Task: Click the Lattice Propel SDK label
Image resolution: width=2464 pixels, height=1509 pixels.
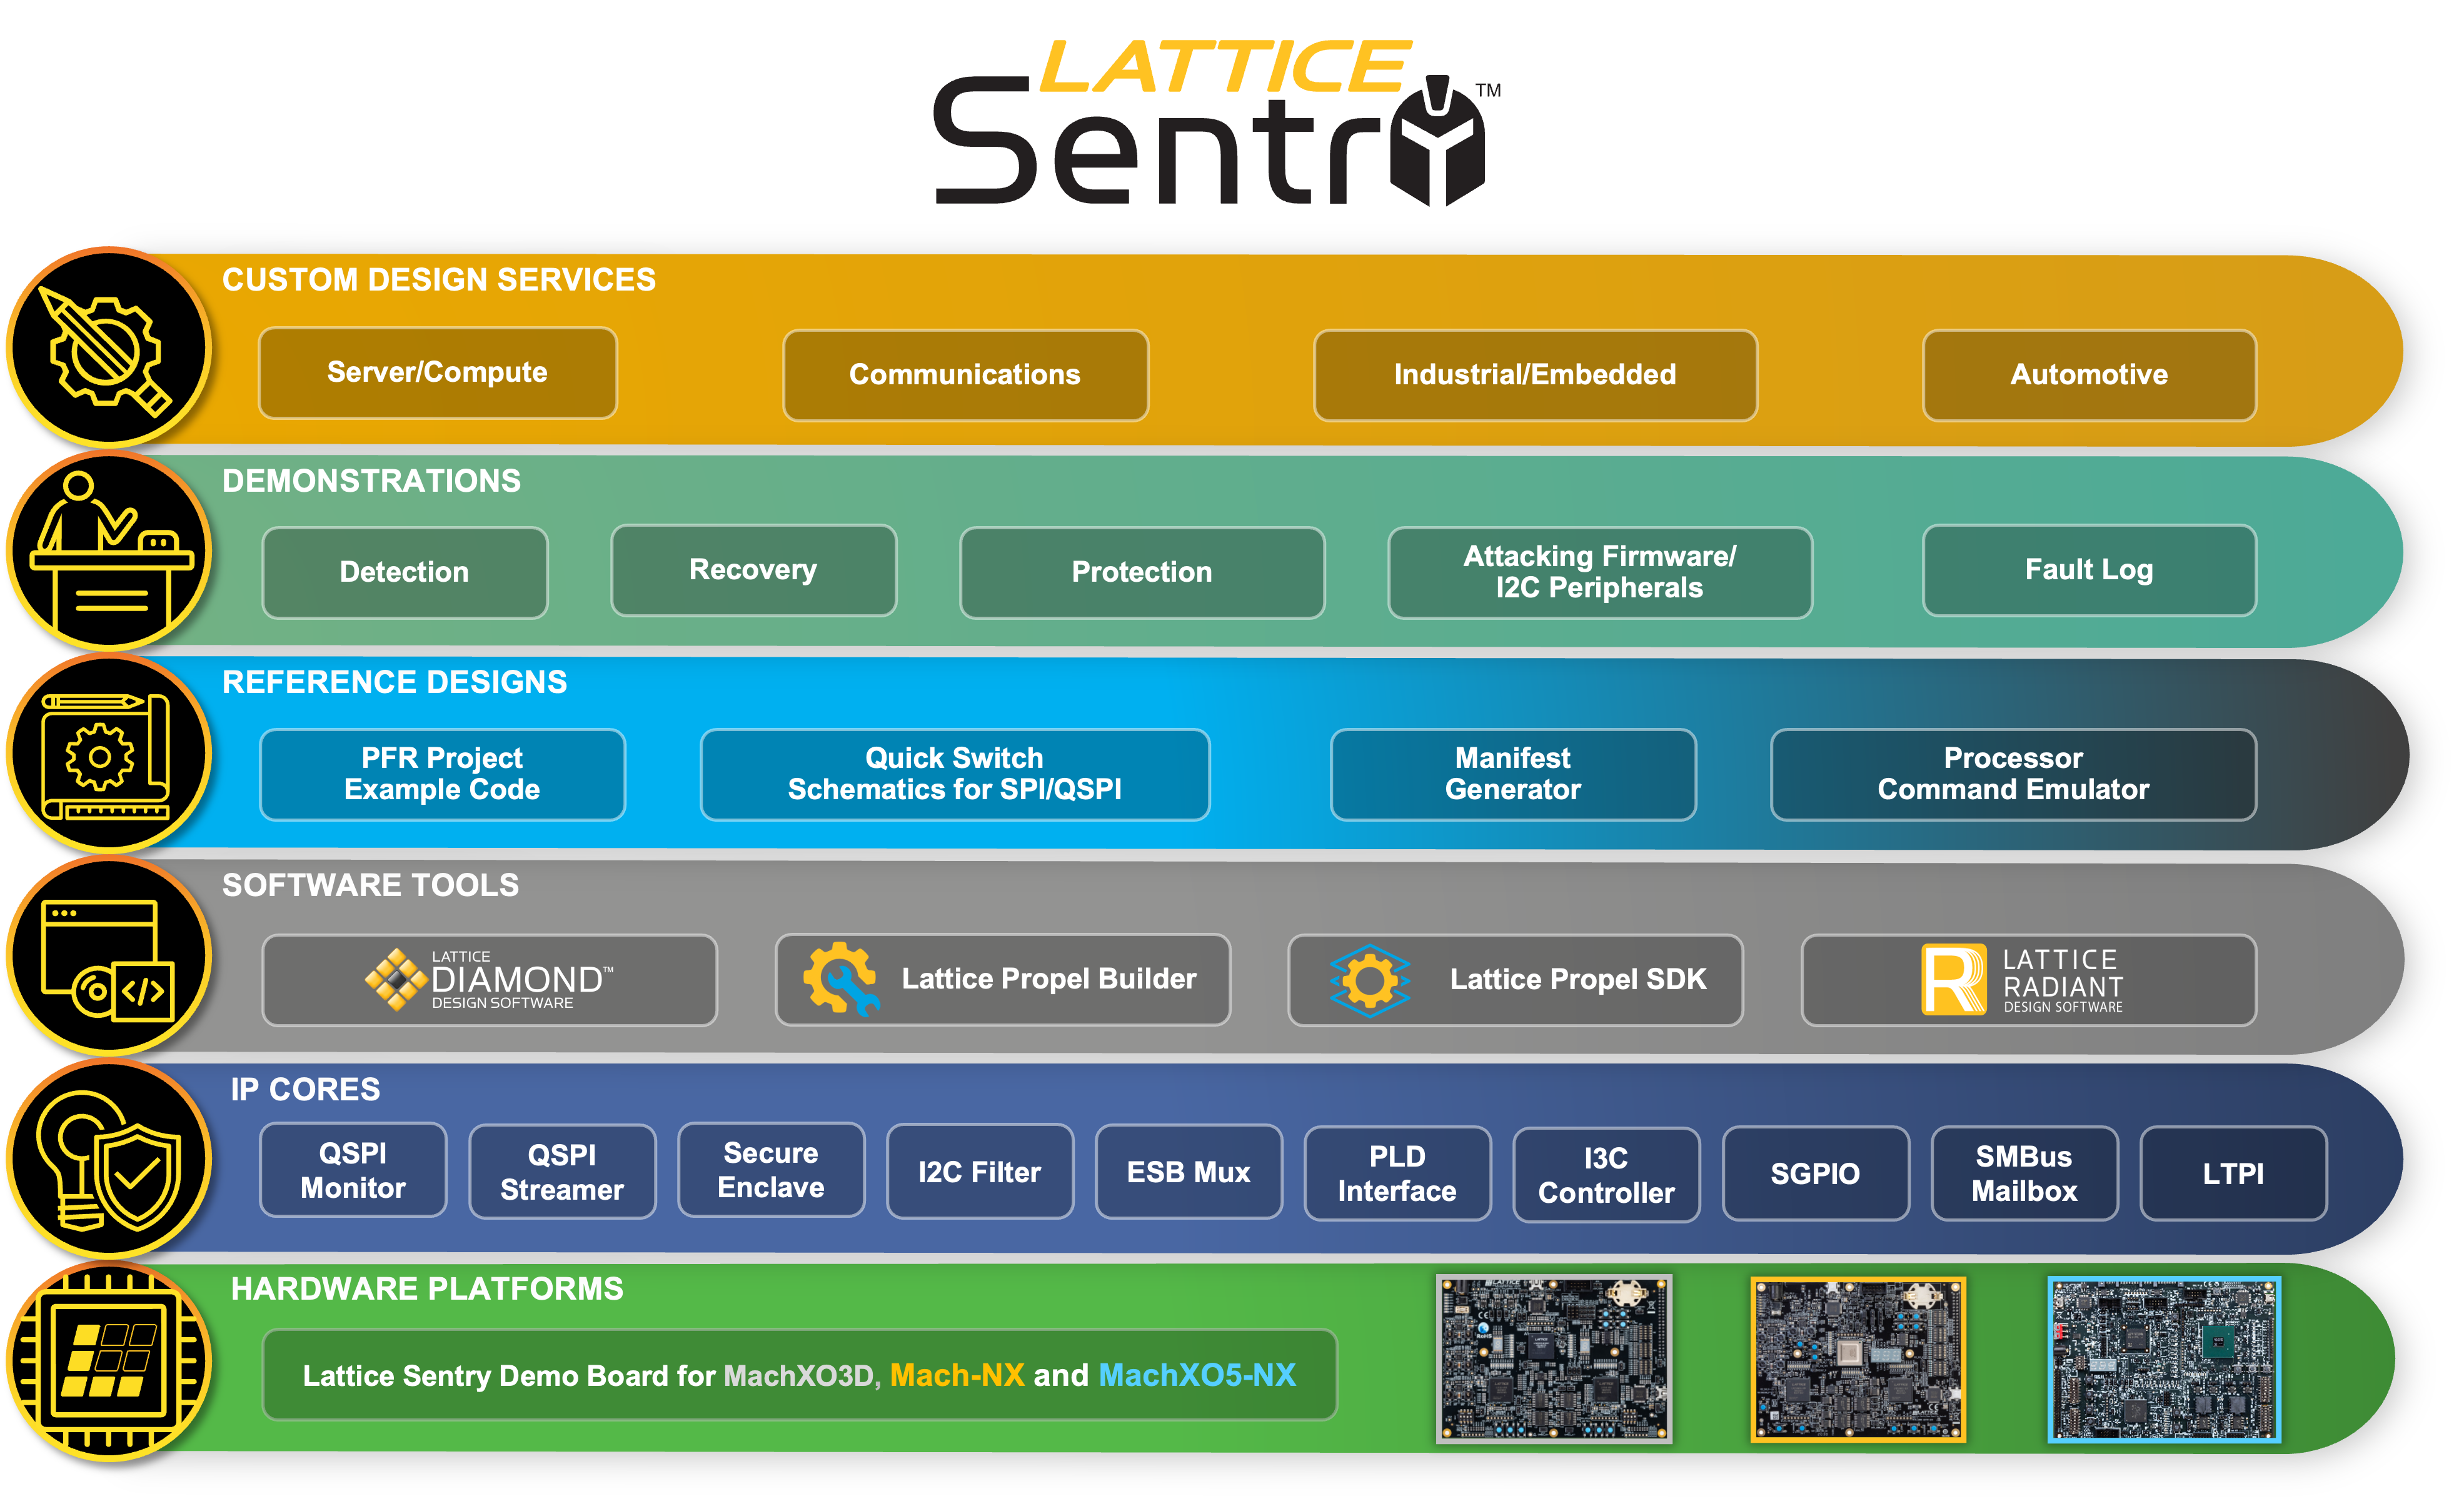Action: (1578, 979)
